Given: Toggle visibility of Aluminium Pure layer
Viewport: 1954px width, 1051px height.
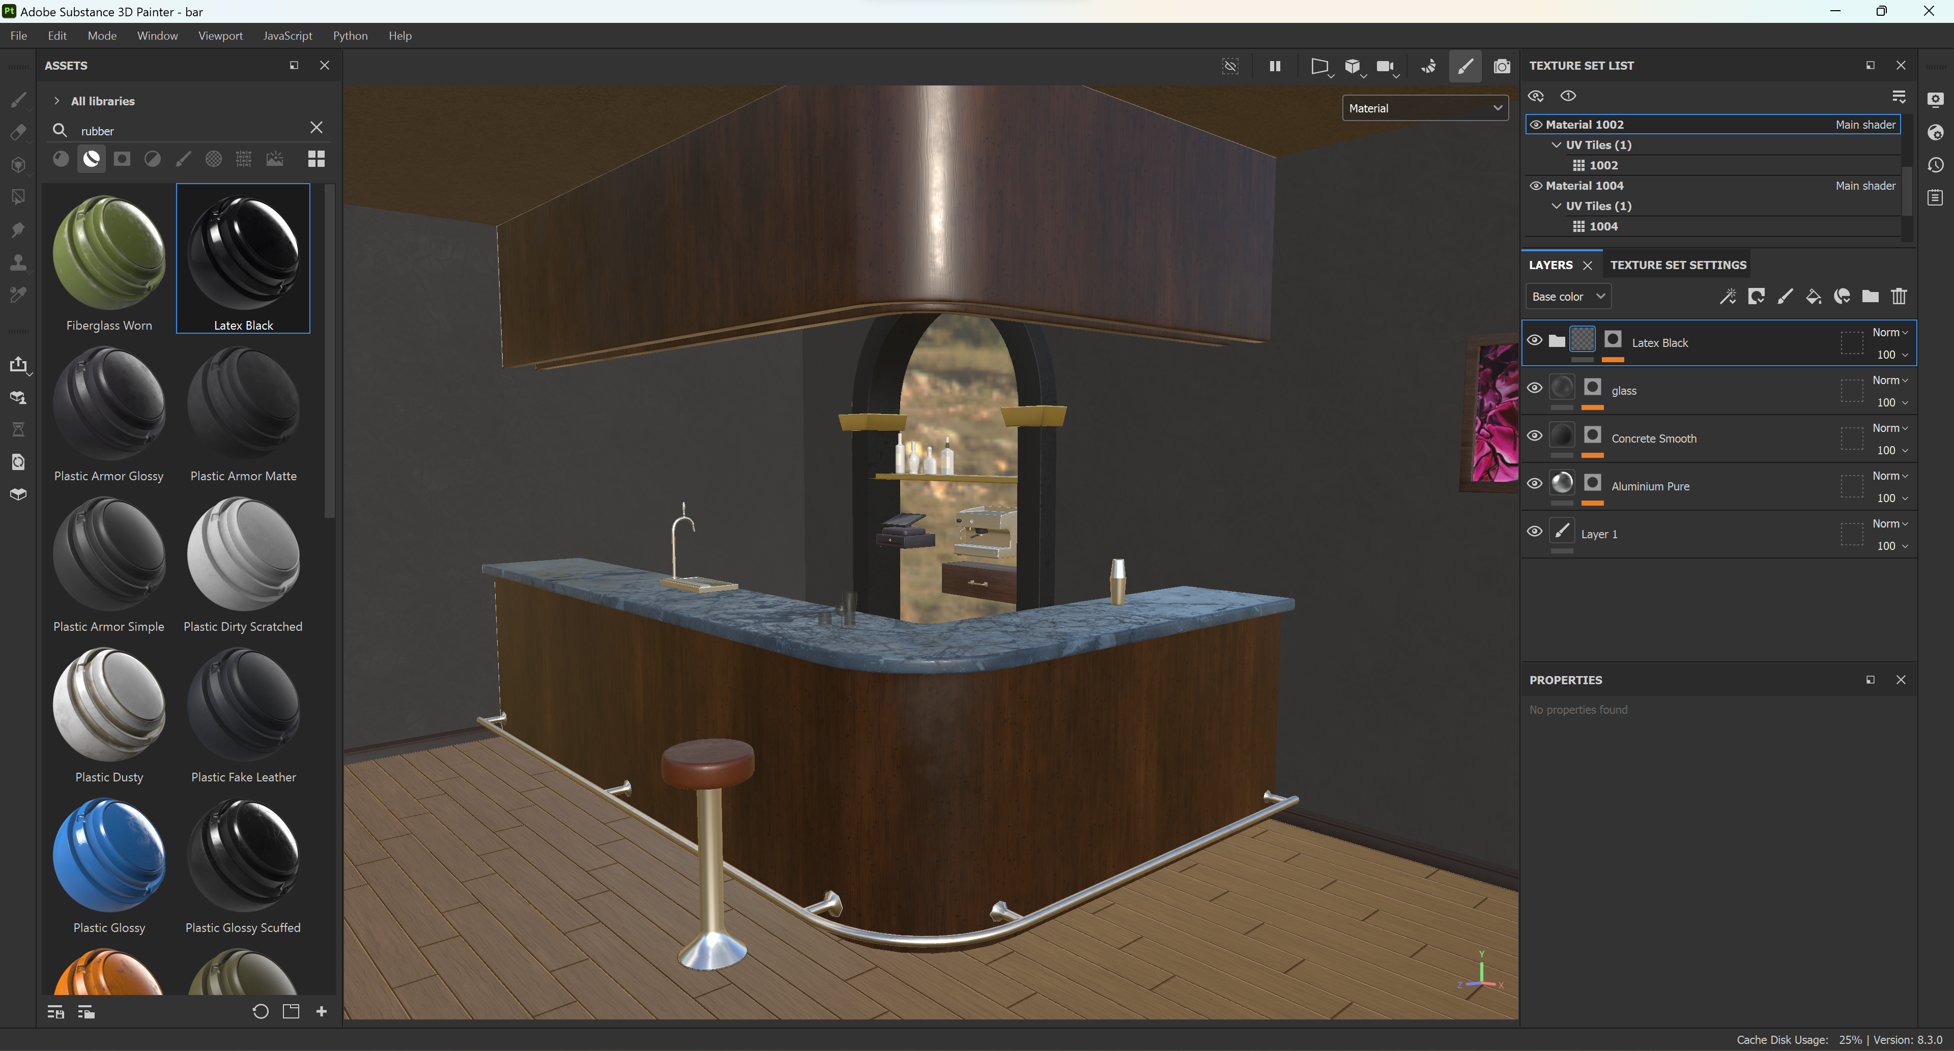Looking at the screenshot, I should (x=1535, y=484).
